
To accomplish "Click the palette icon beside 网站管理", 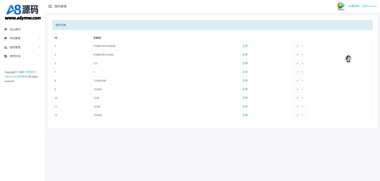I will click(6, 38).
